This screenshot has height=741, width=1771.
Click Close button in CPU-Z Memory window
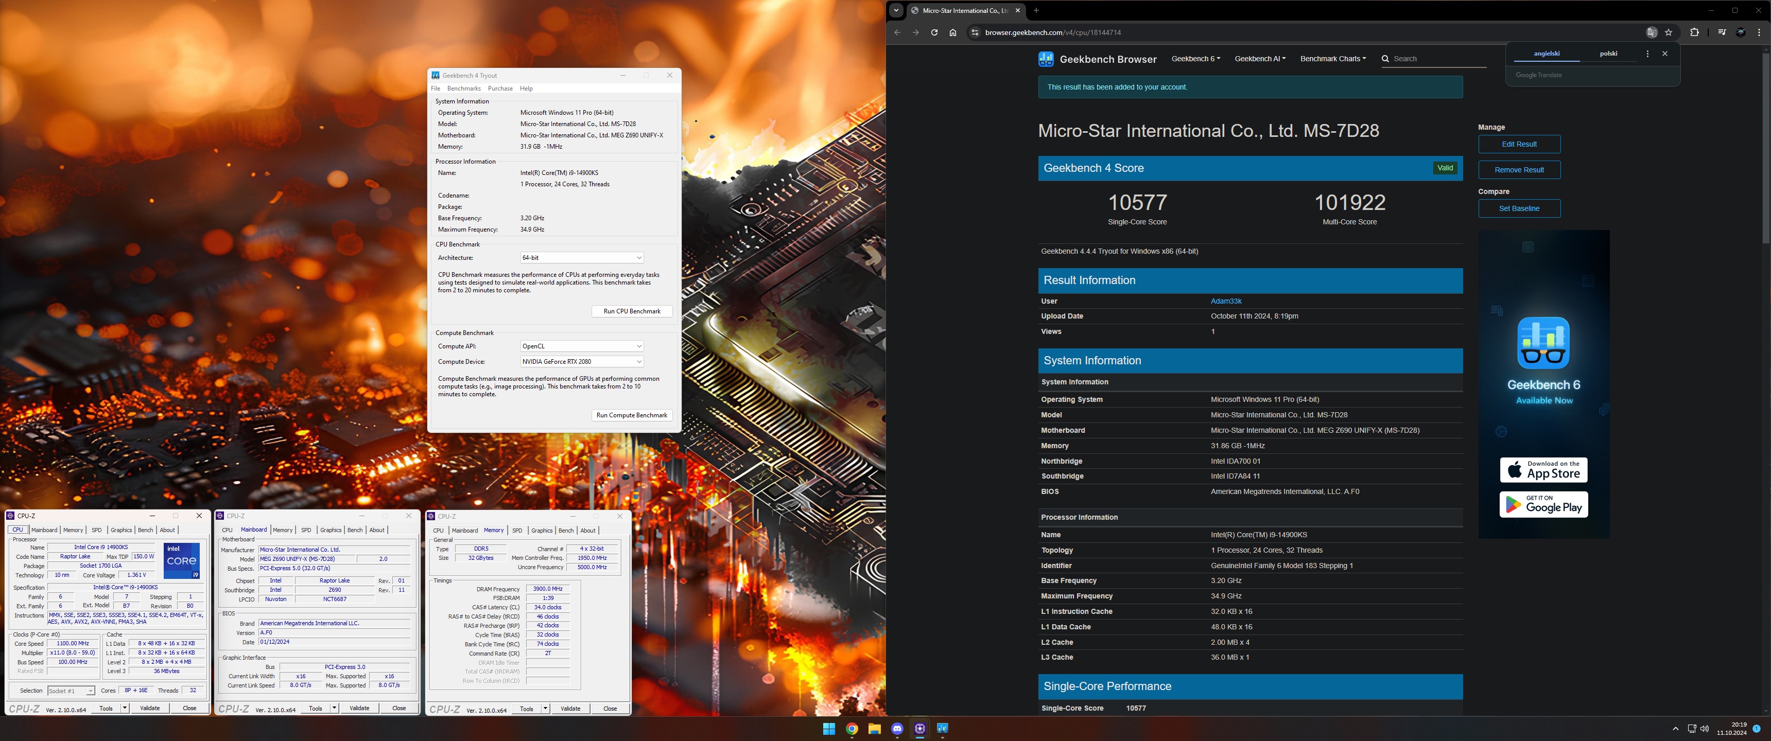pyautogui.click(x=610, y=709)
